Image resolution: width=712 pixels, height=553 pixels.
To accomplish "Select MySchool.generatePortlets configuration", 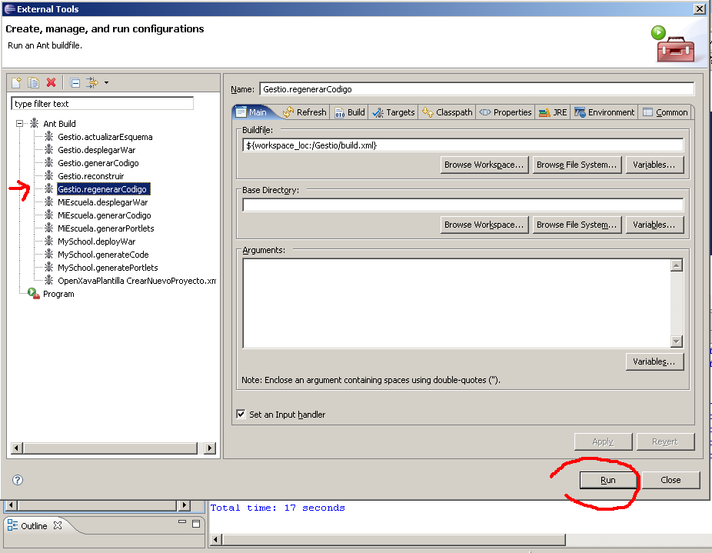I will (x=108, y=268).
